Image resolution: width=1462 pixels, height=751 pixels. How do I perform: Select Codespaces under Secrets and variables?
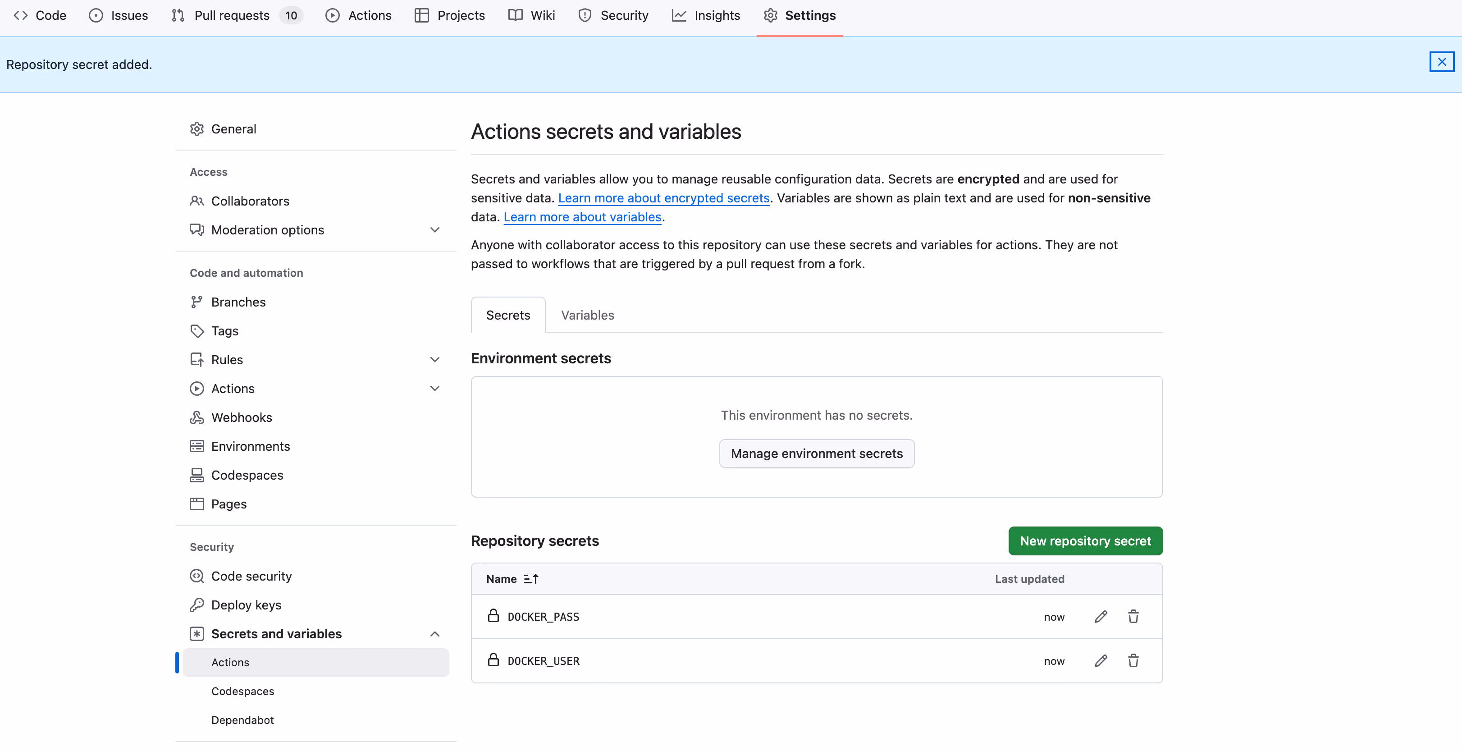315,691
